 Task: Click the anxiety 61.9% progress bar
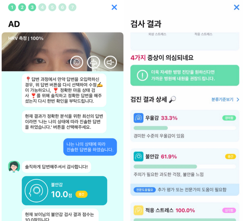click(185, 166)
